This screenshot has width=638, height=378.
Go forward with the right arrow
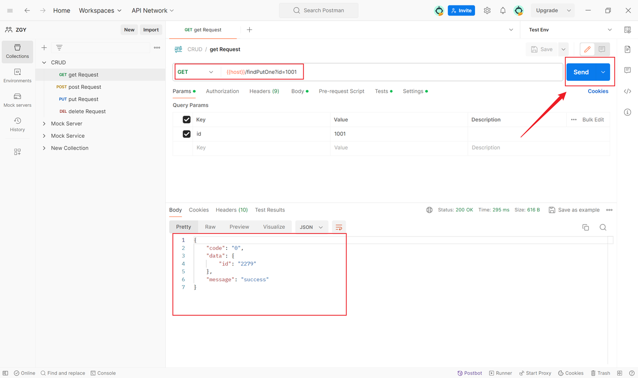pyautogui.click(x=43, y=10)
